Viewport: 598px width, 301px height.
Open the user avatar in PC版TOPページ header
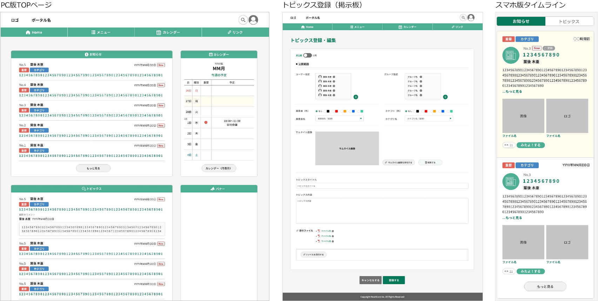[253, 20]
